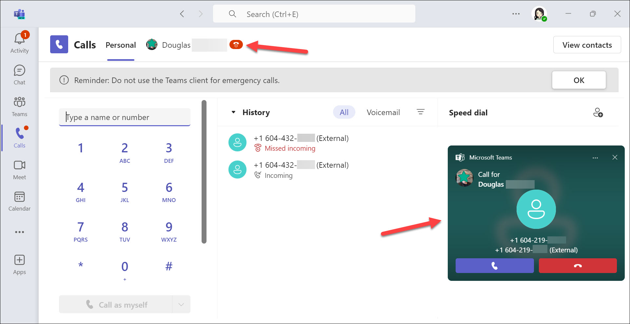Open the Apps section
Screen dimensions: 630x324
19,264
